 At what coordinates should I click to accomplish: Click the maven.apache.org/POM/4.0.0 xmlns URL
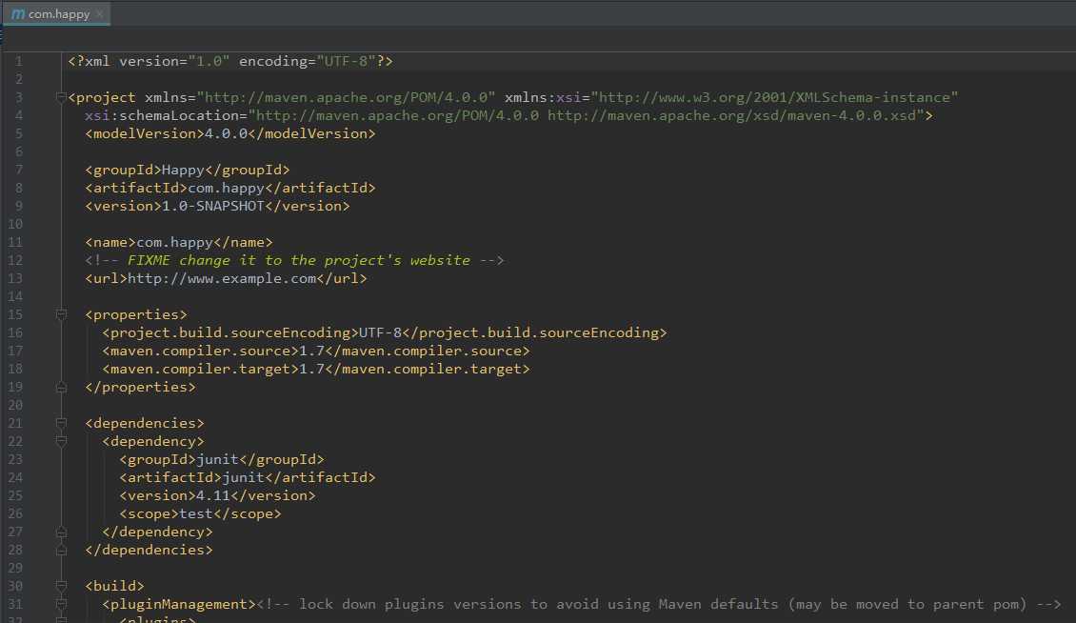pyautogui.click(x=346, y=97)
